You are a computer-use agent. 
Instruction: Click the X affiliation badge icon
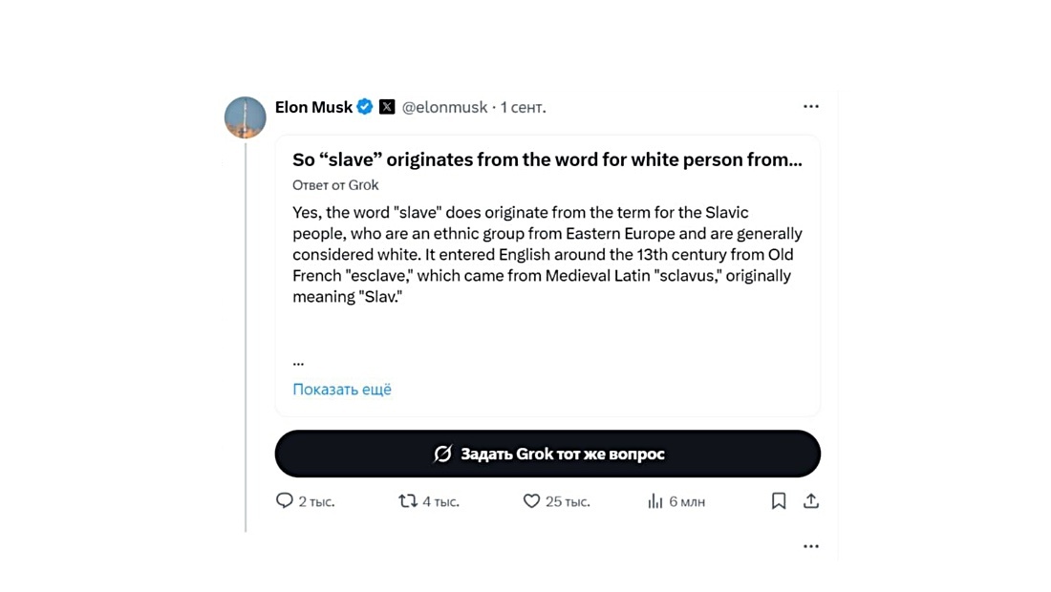point(387,107)
